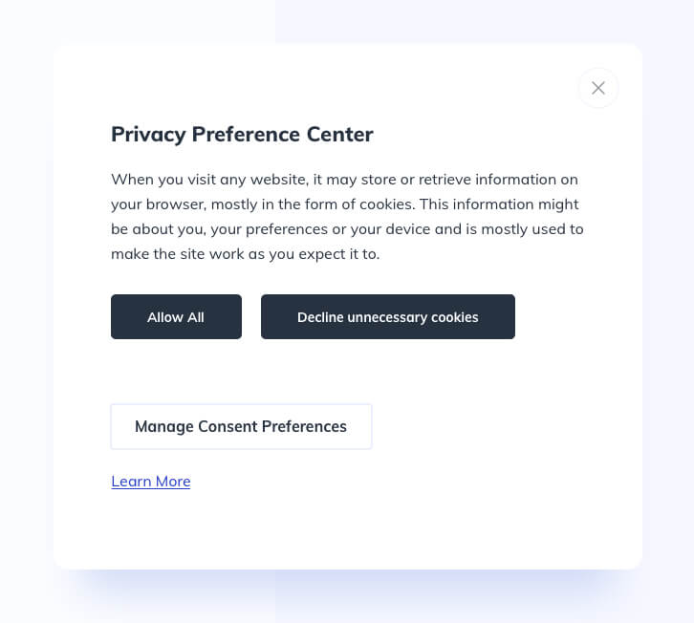The width and height of the screenshot is (694, 623).
Task: Click the cookie description paragraph
Action: (347, 217)
